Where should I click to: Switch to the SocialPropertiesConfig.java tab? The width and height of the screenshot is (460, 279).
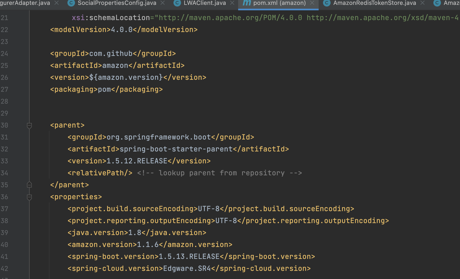point(117,3)
